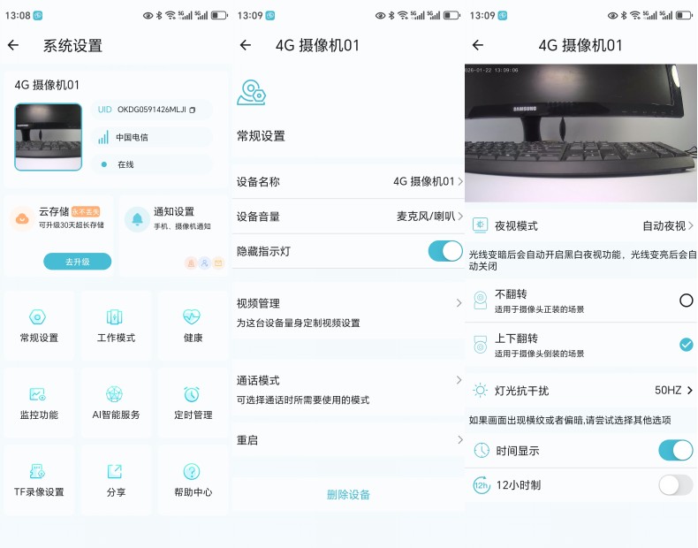The width and height of the screenshot is (698, 548).
Task: Enable the 12小时制 switch
Action: [676, 484]
